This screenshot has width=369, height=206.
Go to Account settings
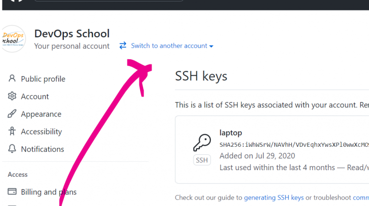pyautogui.click(x=35, y=97)
